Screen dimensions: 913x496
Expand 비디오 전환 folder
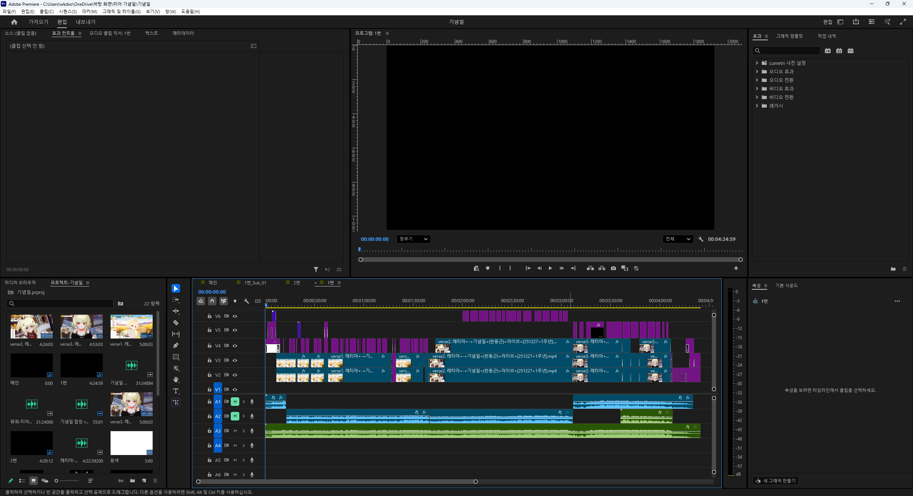(757, 97)
